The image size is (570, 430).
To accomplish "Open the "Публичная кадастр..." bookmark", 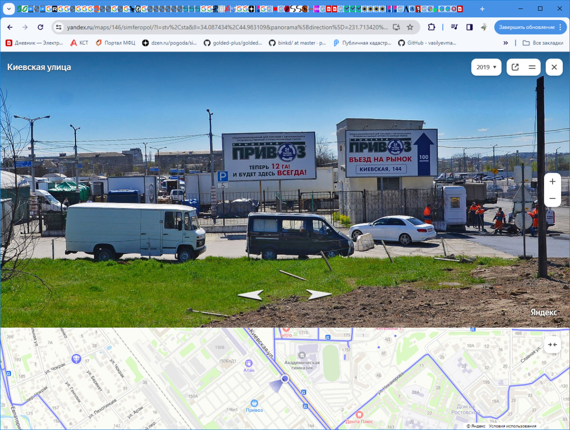I will (362, 43).
